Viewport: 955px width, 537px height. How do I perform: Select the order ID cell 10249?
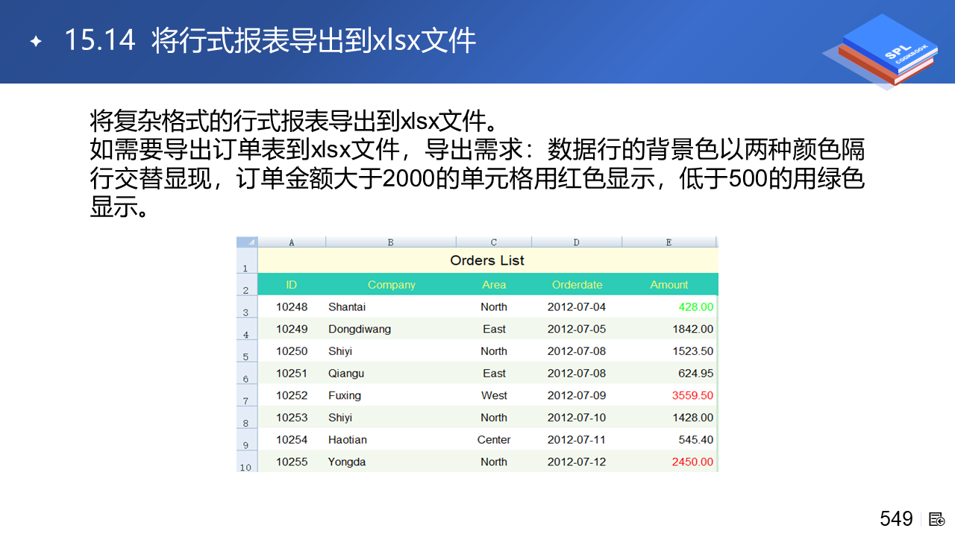[292, 329]
